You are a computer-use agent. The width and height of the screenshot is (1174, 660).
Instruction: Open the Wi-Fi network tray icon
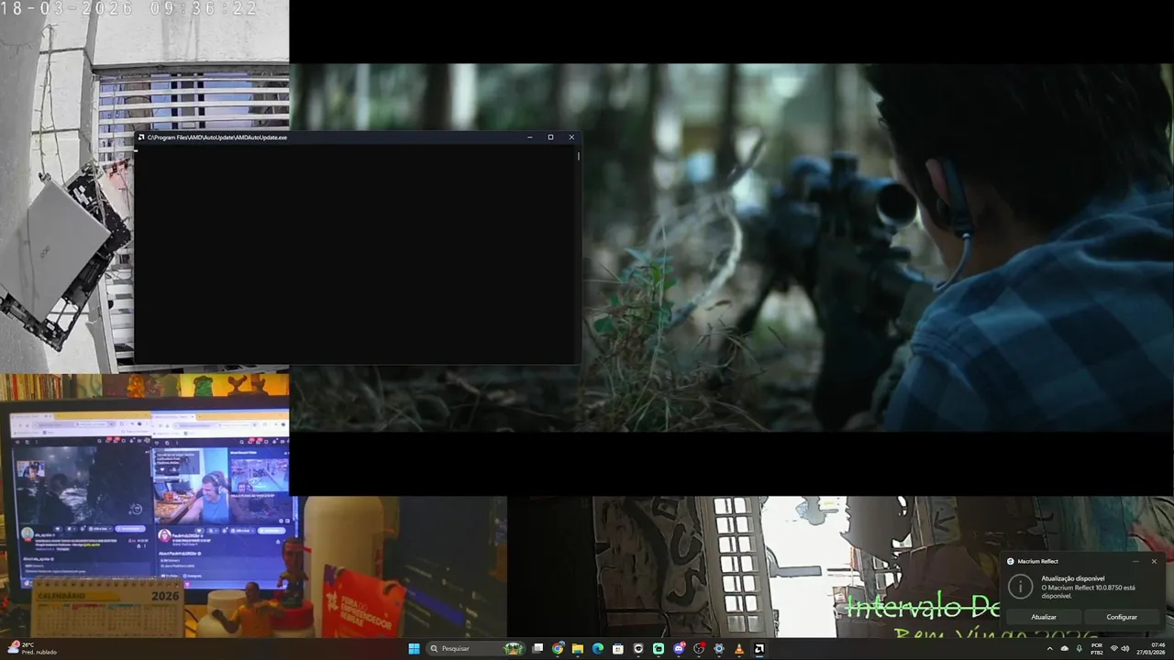click(1114, 648)
